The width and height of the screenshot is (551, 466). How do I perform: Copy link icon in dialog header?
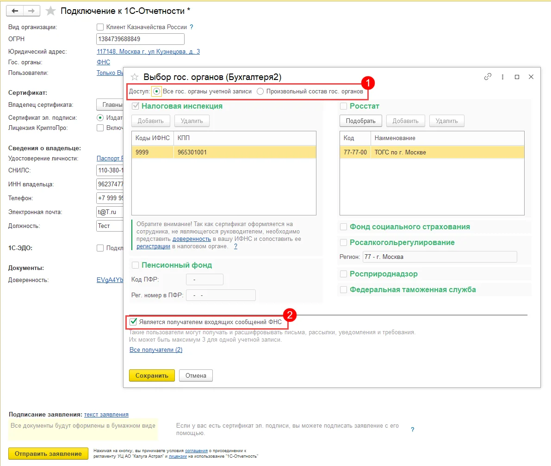[488, 77]
